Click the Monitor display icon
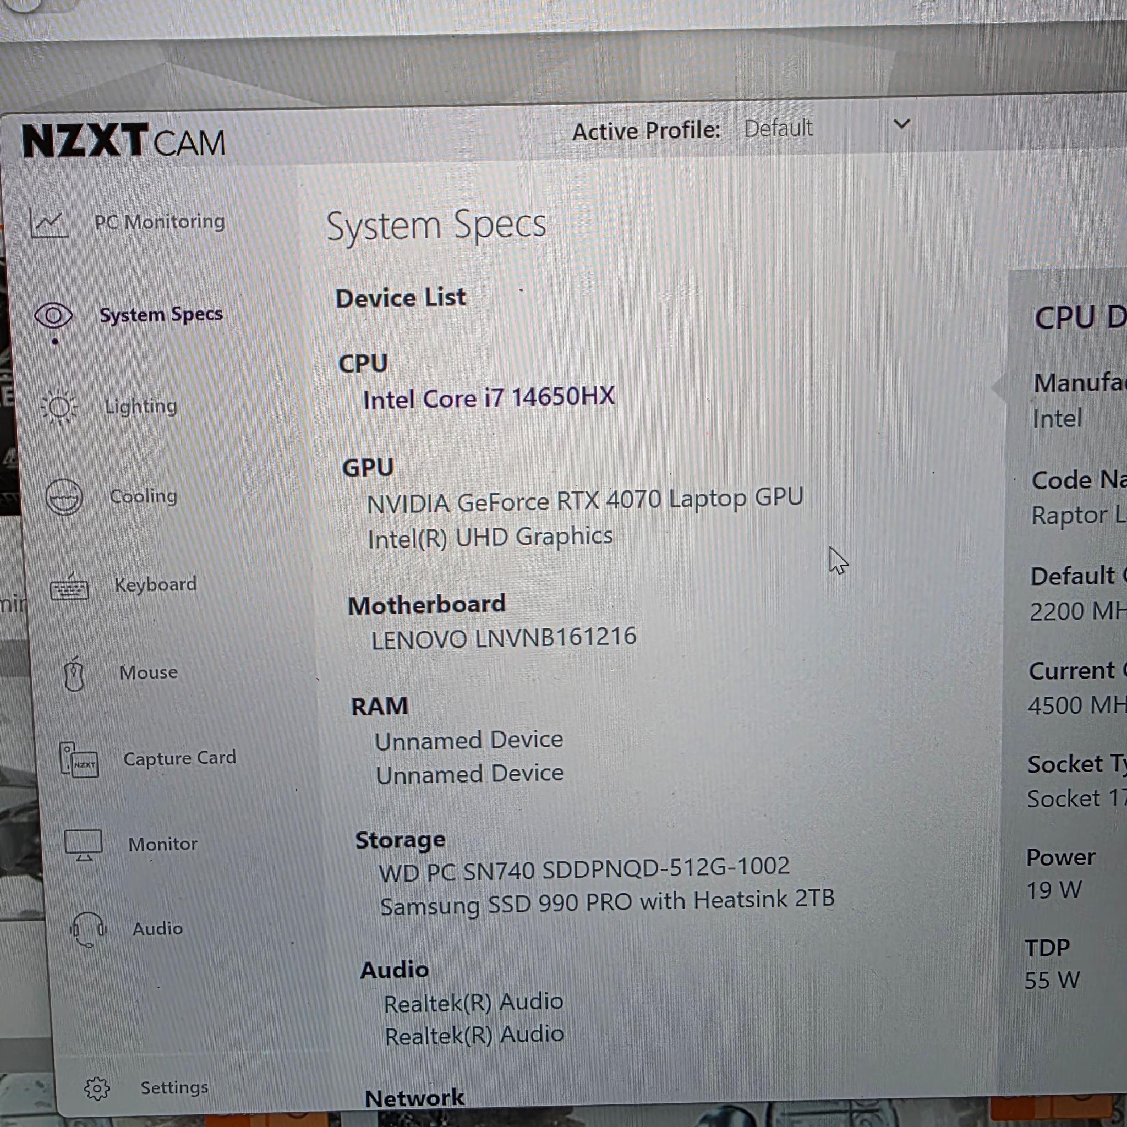The image size is (1127, 1127). pyautogui.click(x=84, y=845)
